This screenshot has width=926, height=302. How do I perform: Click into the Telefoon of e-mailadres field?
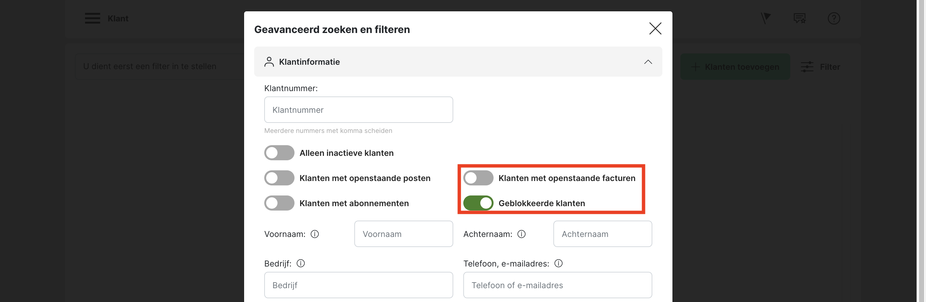pyautogui.click(x=557, y=285)
